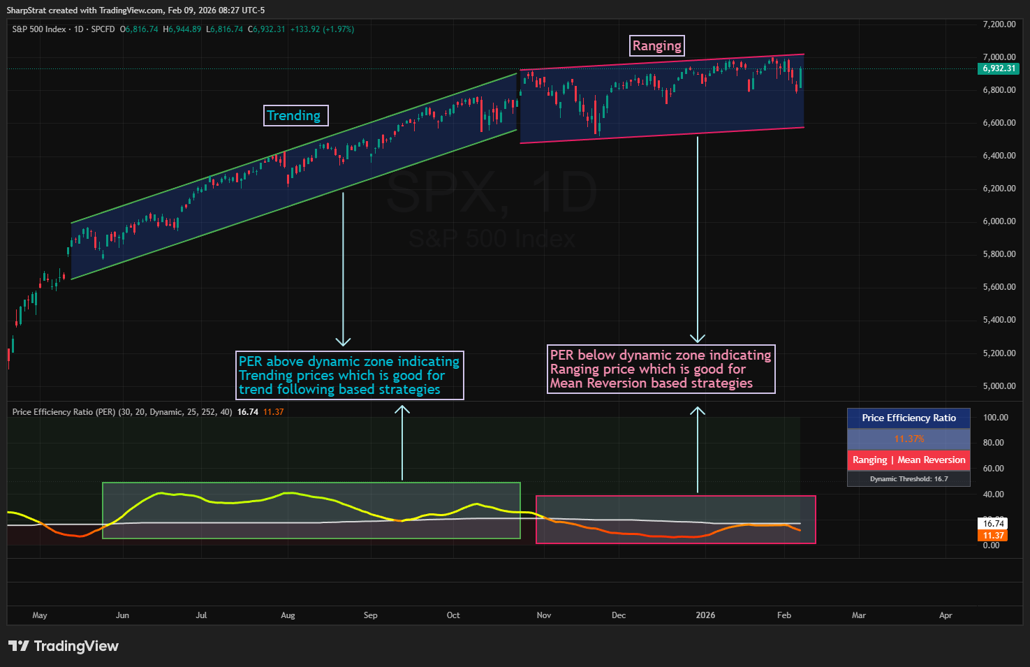Click the Aug label on time axis
Image resolution: width=1030 pixels, height=667 pixels.
(288, 615)
